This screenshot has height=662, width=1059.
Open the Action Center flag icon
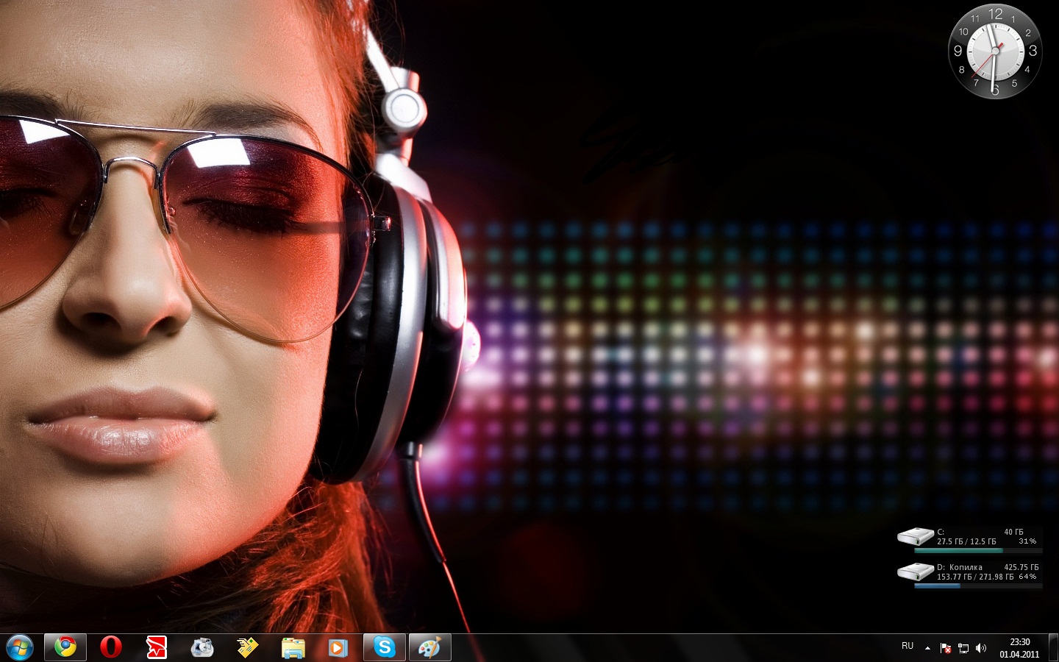pyautogui.click(x=946, y=648)
